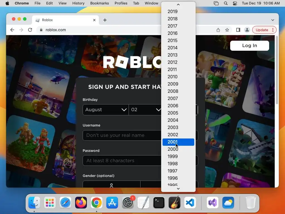Select the gender icon button
This screenshot has height=214, width=285.
pos(111,184)
